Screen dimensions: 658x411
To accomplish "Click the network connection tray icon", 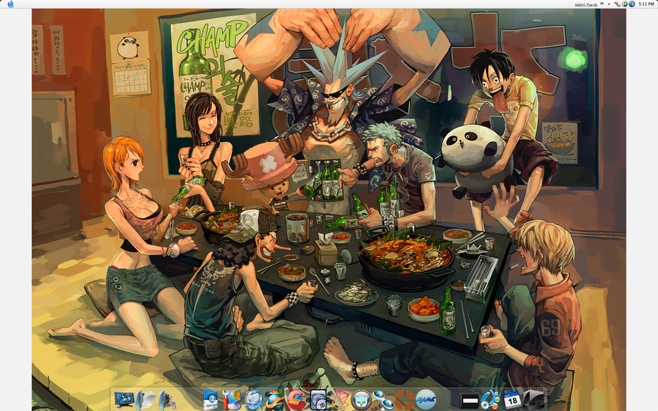I will point(617,4).
